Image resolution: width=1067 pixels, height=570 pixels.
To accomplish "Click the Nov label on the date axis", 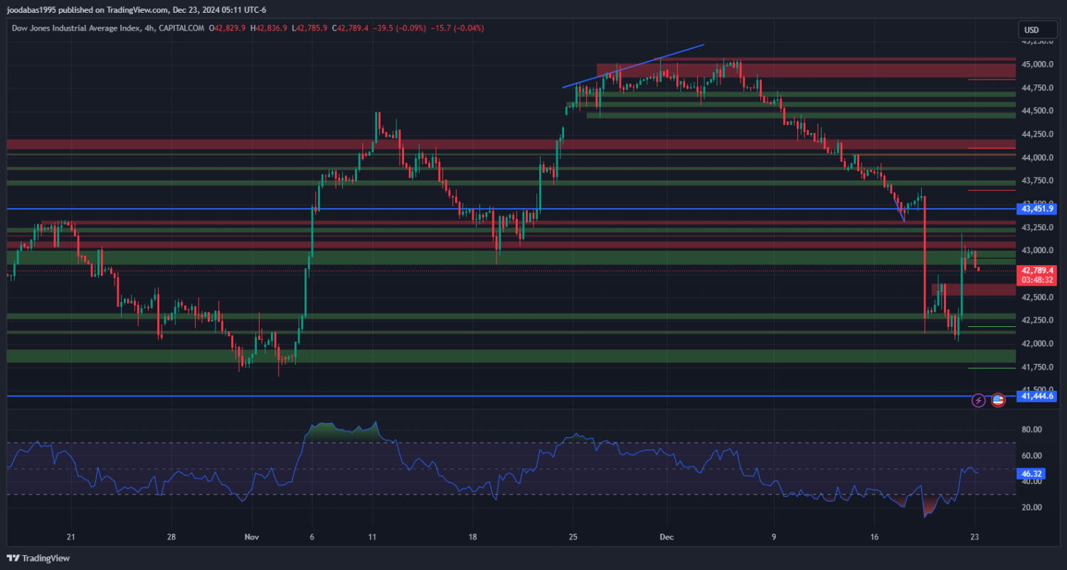I will 251,537.
